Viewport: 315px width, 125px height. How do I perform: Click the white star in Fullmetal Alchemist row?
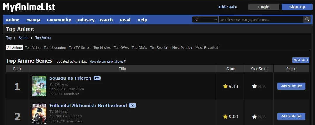point(254,116)
